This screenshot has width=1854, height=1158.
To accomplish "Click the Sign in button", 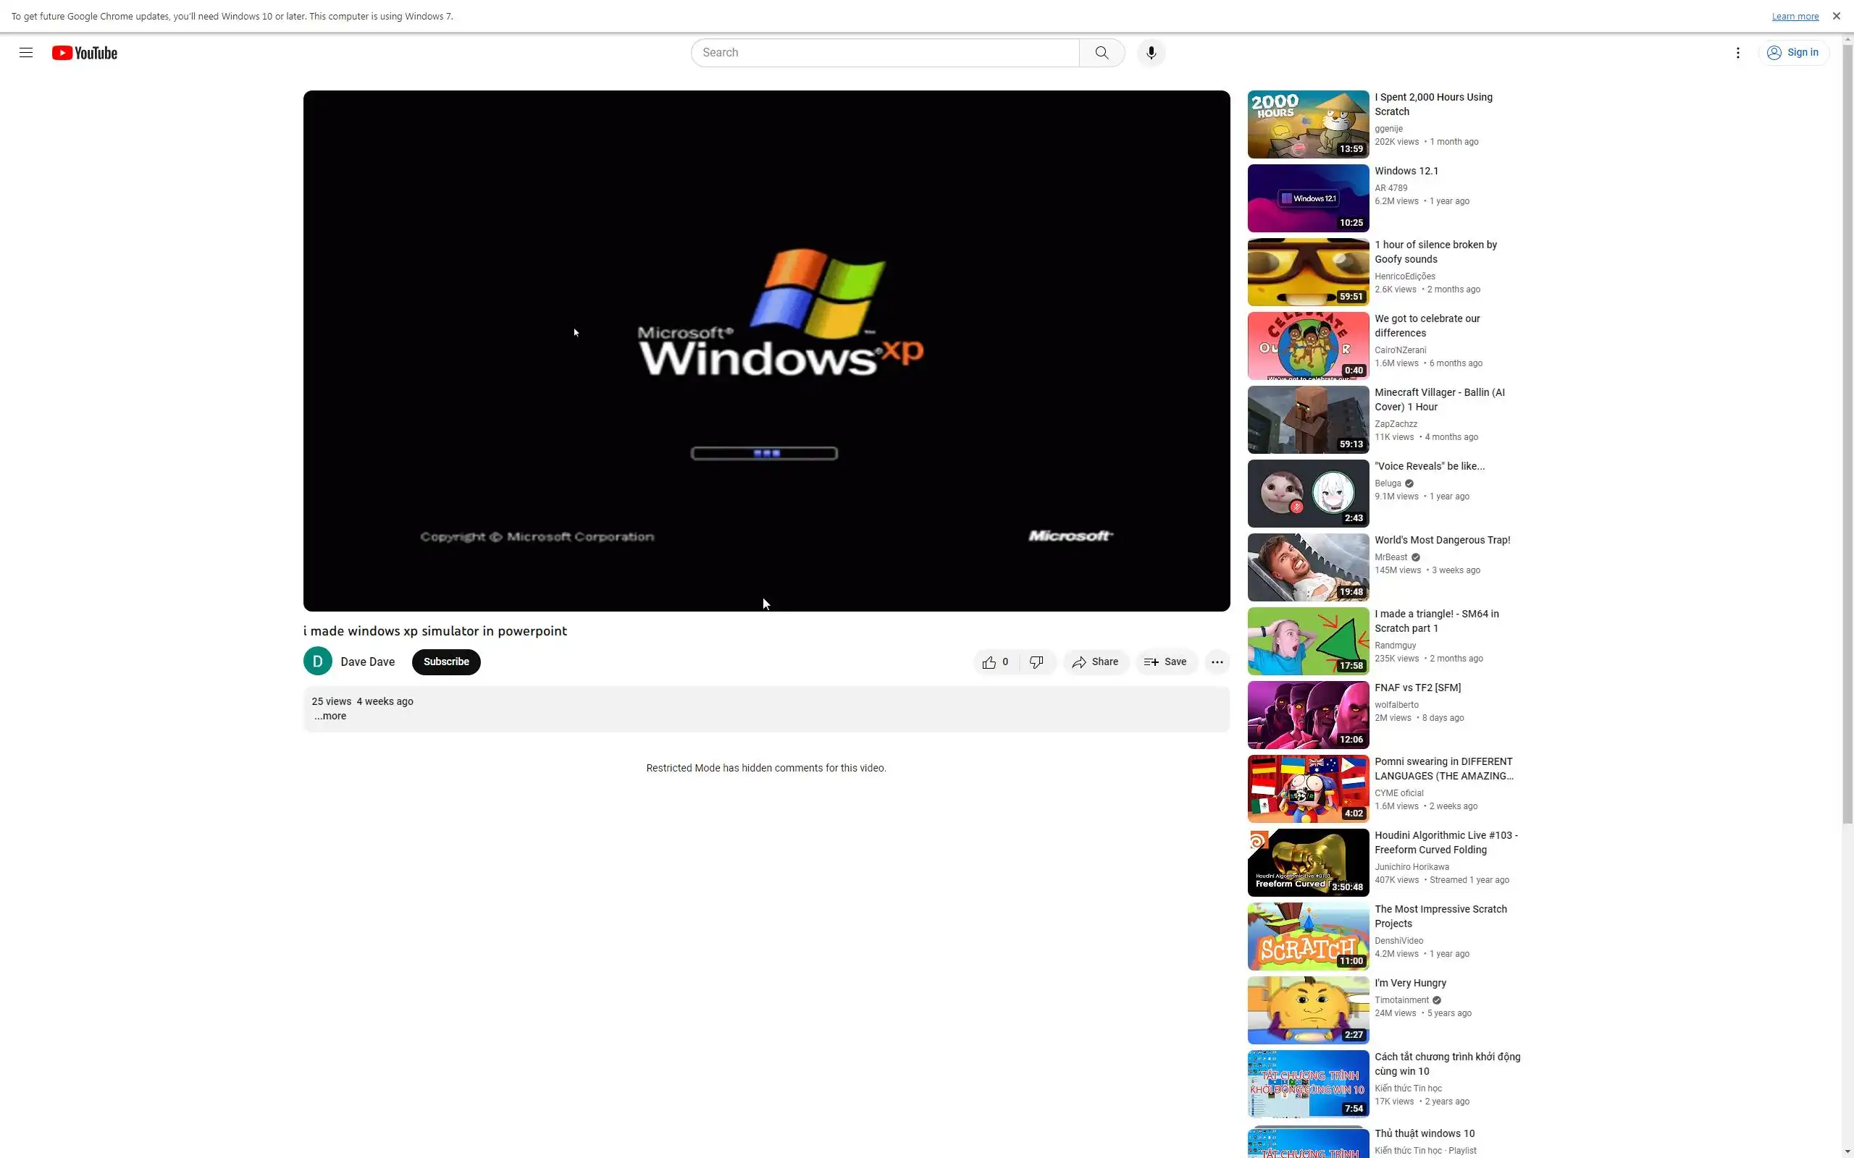I will coord(1792,53).
